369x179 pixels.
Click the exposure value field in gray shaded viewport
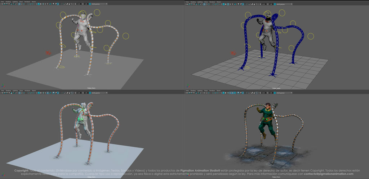pos(78,4)
